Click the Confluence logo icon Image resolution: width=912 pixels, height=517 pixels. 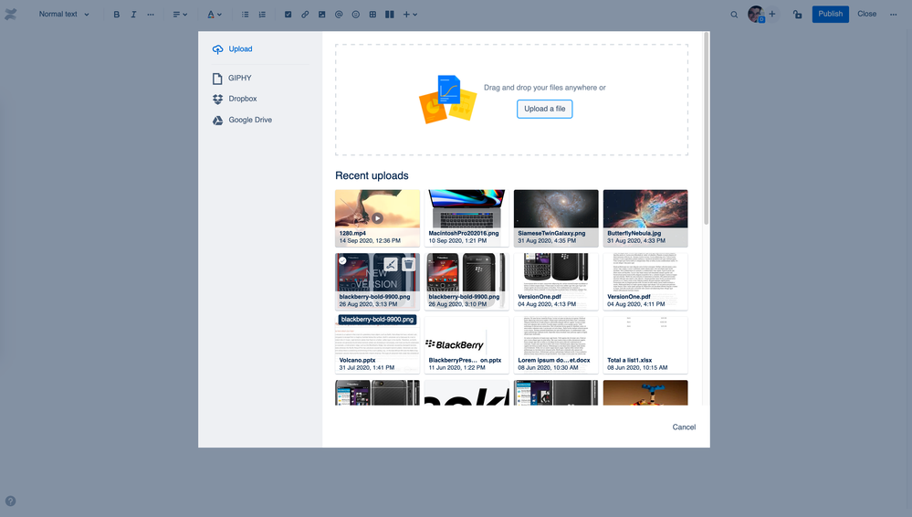pyautogui.click(x=10, y=14)
